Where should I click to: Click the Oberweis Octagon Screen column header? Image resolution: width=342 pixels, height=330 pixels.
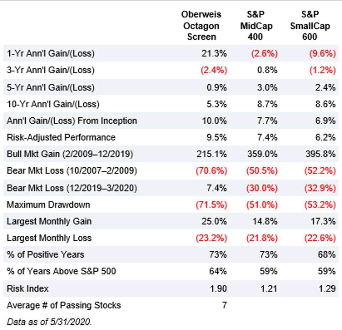(201, 26)
